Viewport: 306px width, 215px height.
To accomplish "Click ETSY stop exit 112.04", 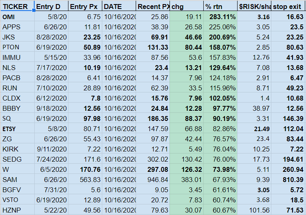I will pos(288,129).
